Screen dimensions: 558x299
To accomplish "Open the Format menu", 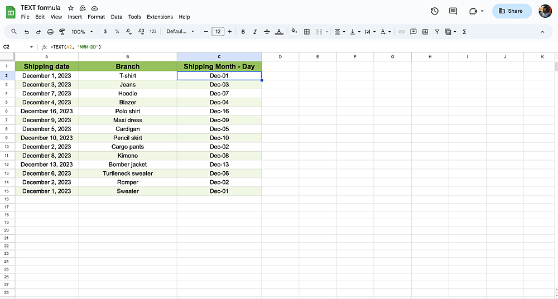I will click(x=96, y=17).
